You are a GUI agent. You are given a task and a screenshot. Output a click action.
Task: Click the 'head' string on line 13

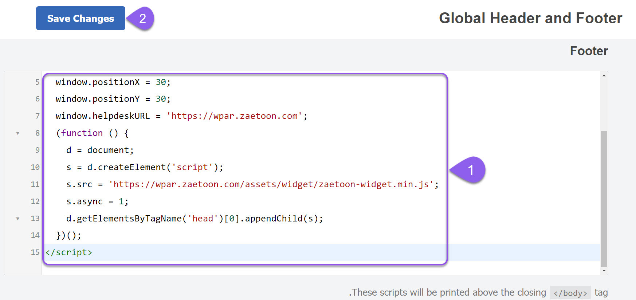tap(203, 219)
